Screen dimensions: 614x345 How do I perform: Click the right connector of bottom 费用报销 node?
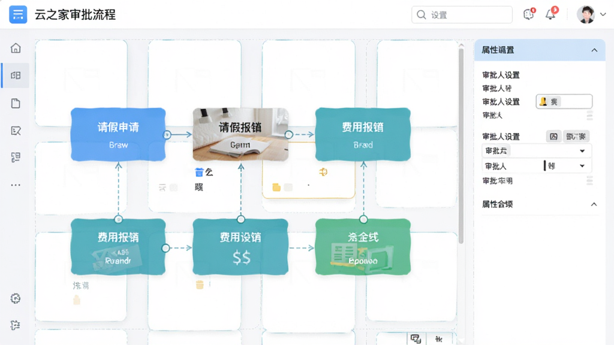coord(165,248)
